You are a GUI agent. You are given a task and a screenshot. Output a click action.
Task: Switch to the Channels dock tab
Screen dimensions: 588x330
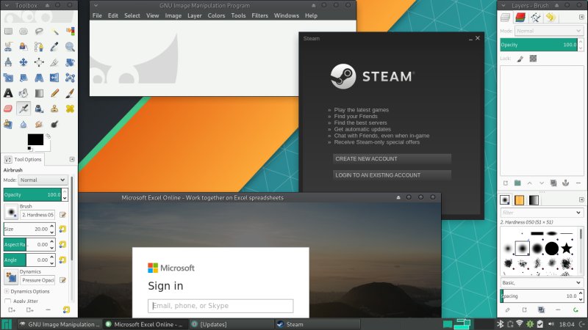pyautogui.click(x=520, y=17)
